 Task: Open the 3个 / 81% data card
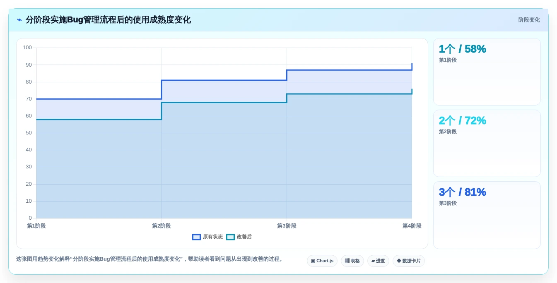tap(487, 215)
